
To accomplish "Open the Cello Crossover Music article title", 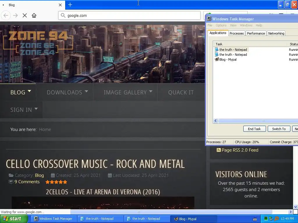I will [x=95, y=164].
